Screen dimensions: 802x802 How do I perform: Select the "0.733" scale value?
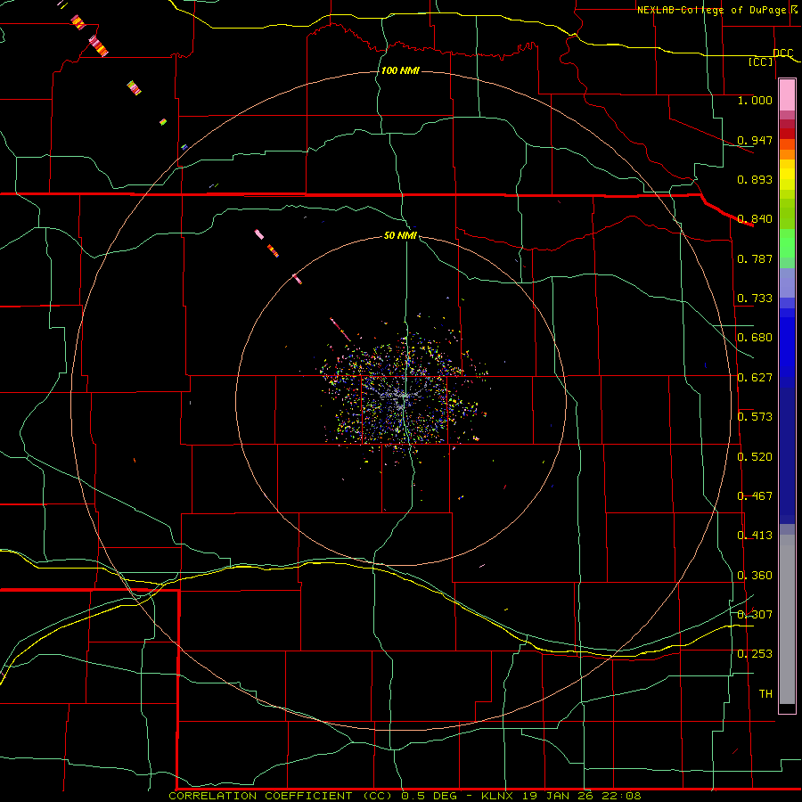(x=755, y=299)
